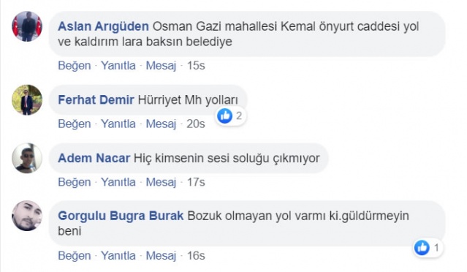The width and height of the screenshot is (467, 272).
Task: Open Aslan Arıgüden's profile picture
Action: coord(27,26)
